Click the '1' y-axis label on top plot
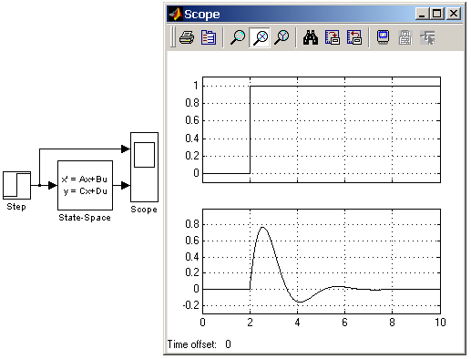The height and width of the screenshot is (359, 471). (x=196, y=86)
